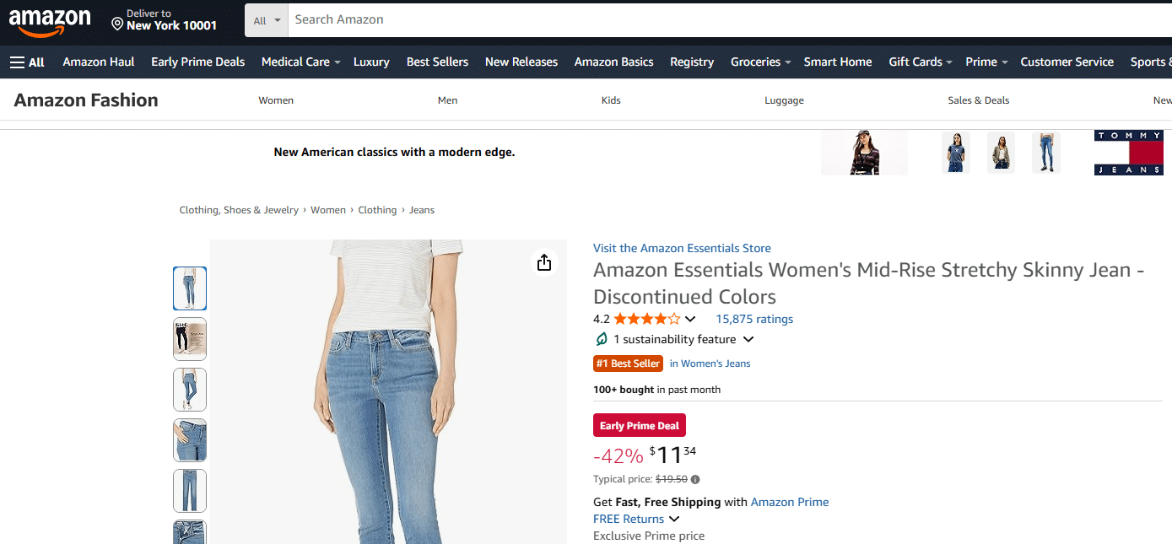Click the Amazon logo
1172x544 pixels.
point(50,22)
